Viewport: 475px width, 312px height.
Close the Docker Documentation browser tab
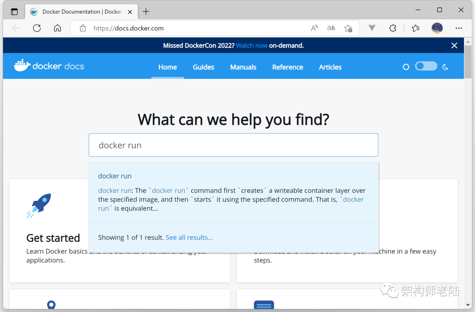click(x=130, y=12)
